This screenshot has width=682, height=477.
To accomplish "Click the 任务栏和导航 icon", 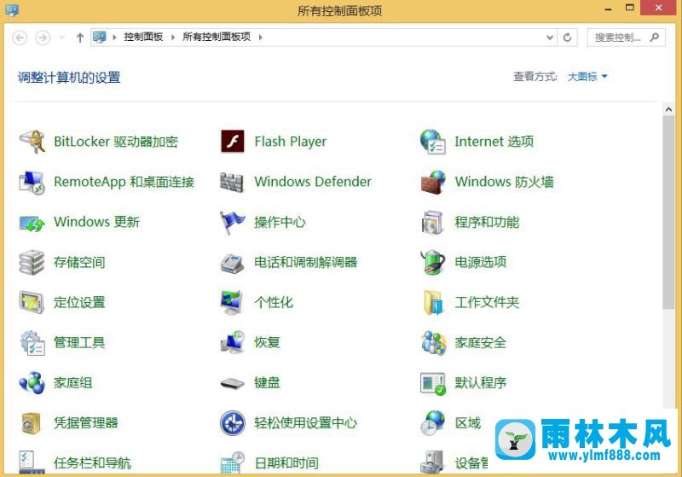I will (32, 462).
